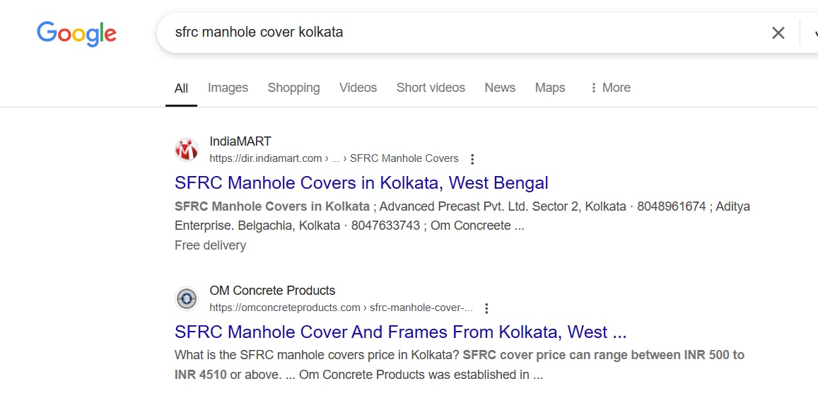Open IndiaMART result options menu
This screenshot has height=403, width=818.
(473, 159)
